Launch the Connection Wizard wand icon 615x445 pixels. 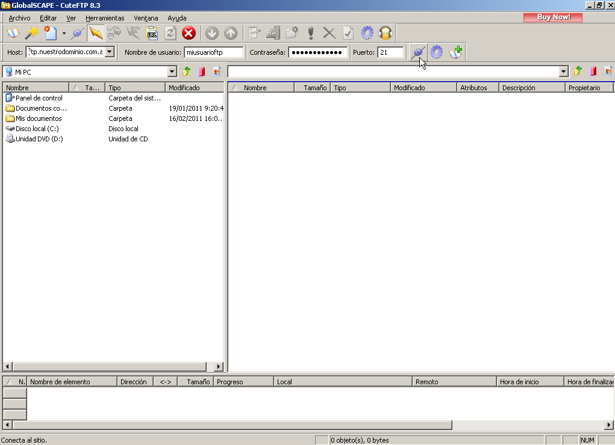coord(31,33)
